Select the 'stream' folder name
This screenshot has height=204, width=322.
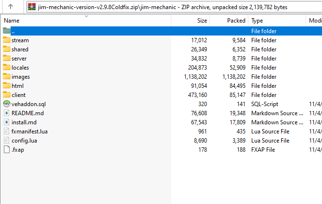[20, 40]
